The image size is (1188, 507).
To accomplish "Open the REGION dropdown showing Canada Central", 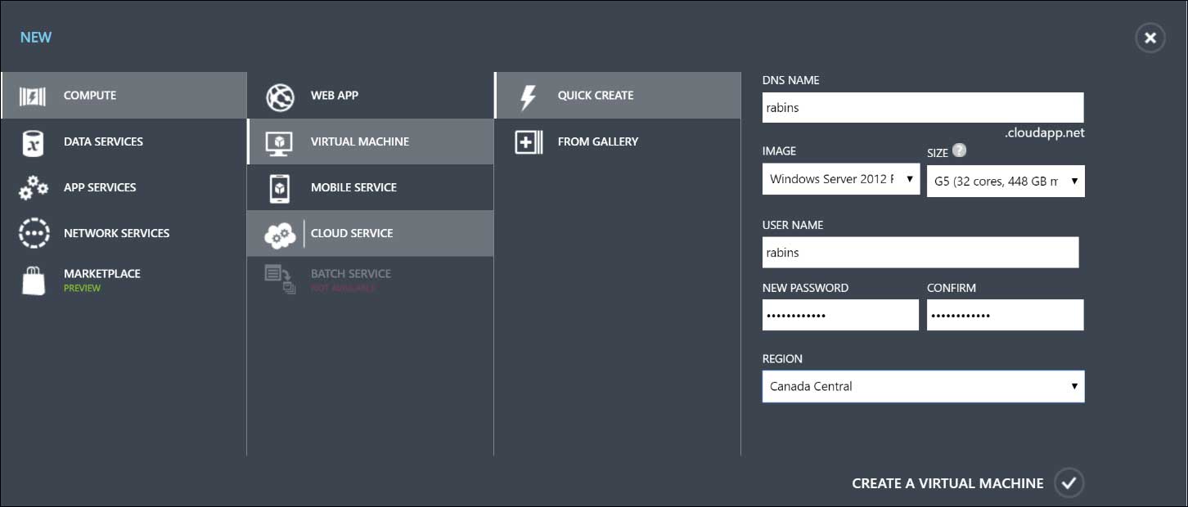I will click(x=923, y=386).
